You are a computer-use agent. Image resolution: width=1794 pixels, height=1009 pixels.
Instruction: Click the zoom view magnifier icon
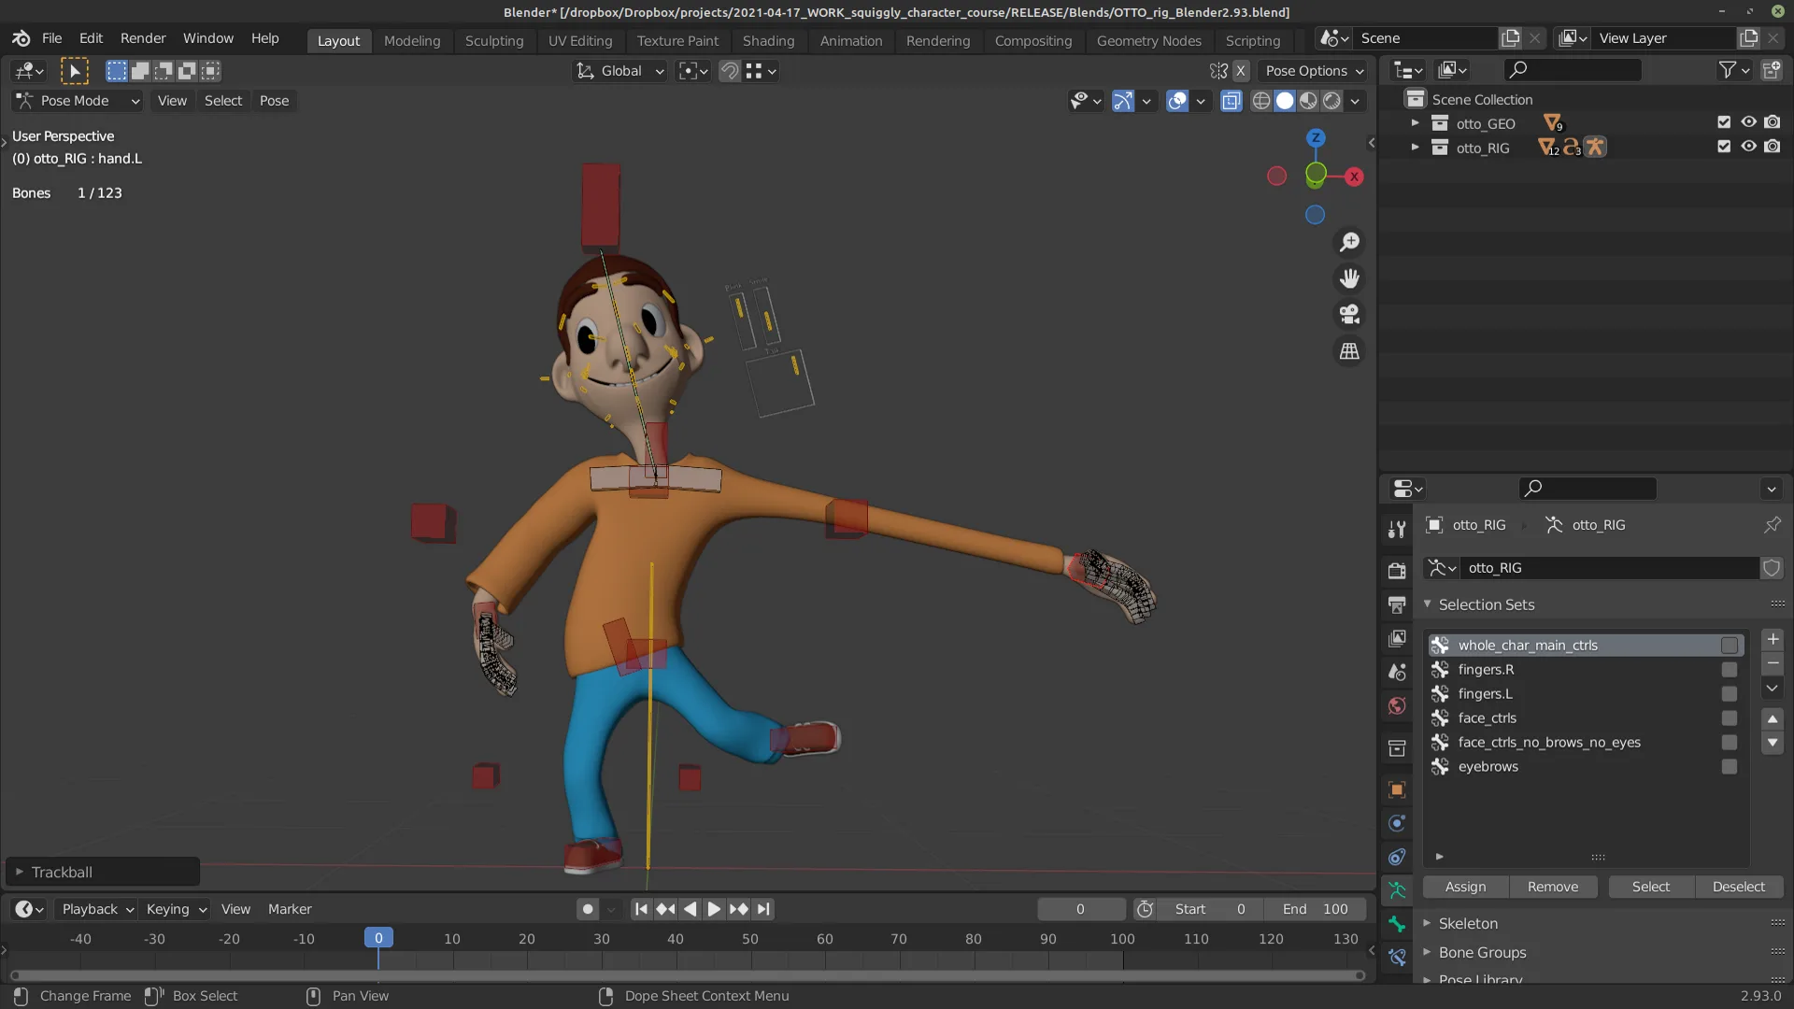pyautogui.click(x=1349, y=242)
